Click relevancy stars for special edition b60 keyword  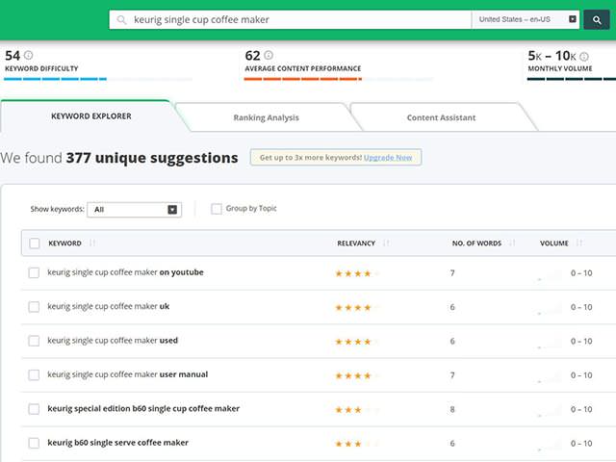[357, 410]
